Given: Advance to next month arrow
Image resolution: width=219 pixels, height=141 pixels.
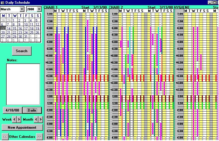Looking at the screenshot, I should (40, 119).
